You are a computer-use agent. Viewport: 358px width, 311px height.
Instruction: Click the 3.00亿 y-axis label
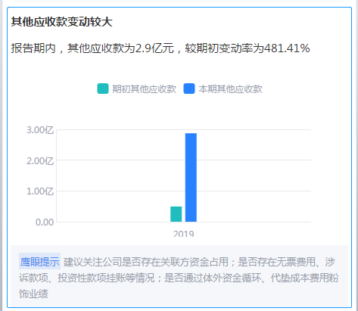point(40,130)
